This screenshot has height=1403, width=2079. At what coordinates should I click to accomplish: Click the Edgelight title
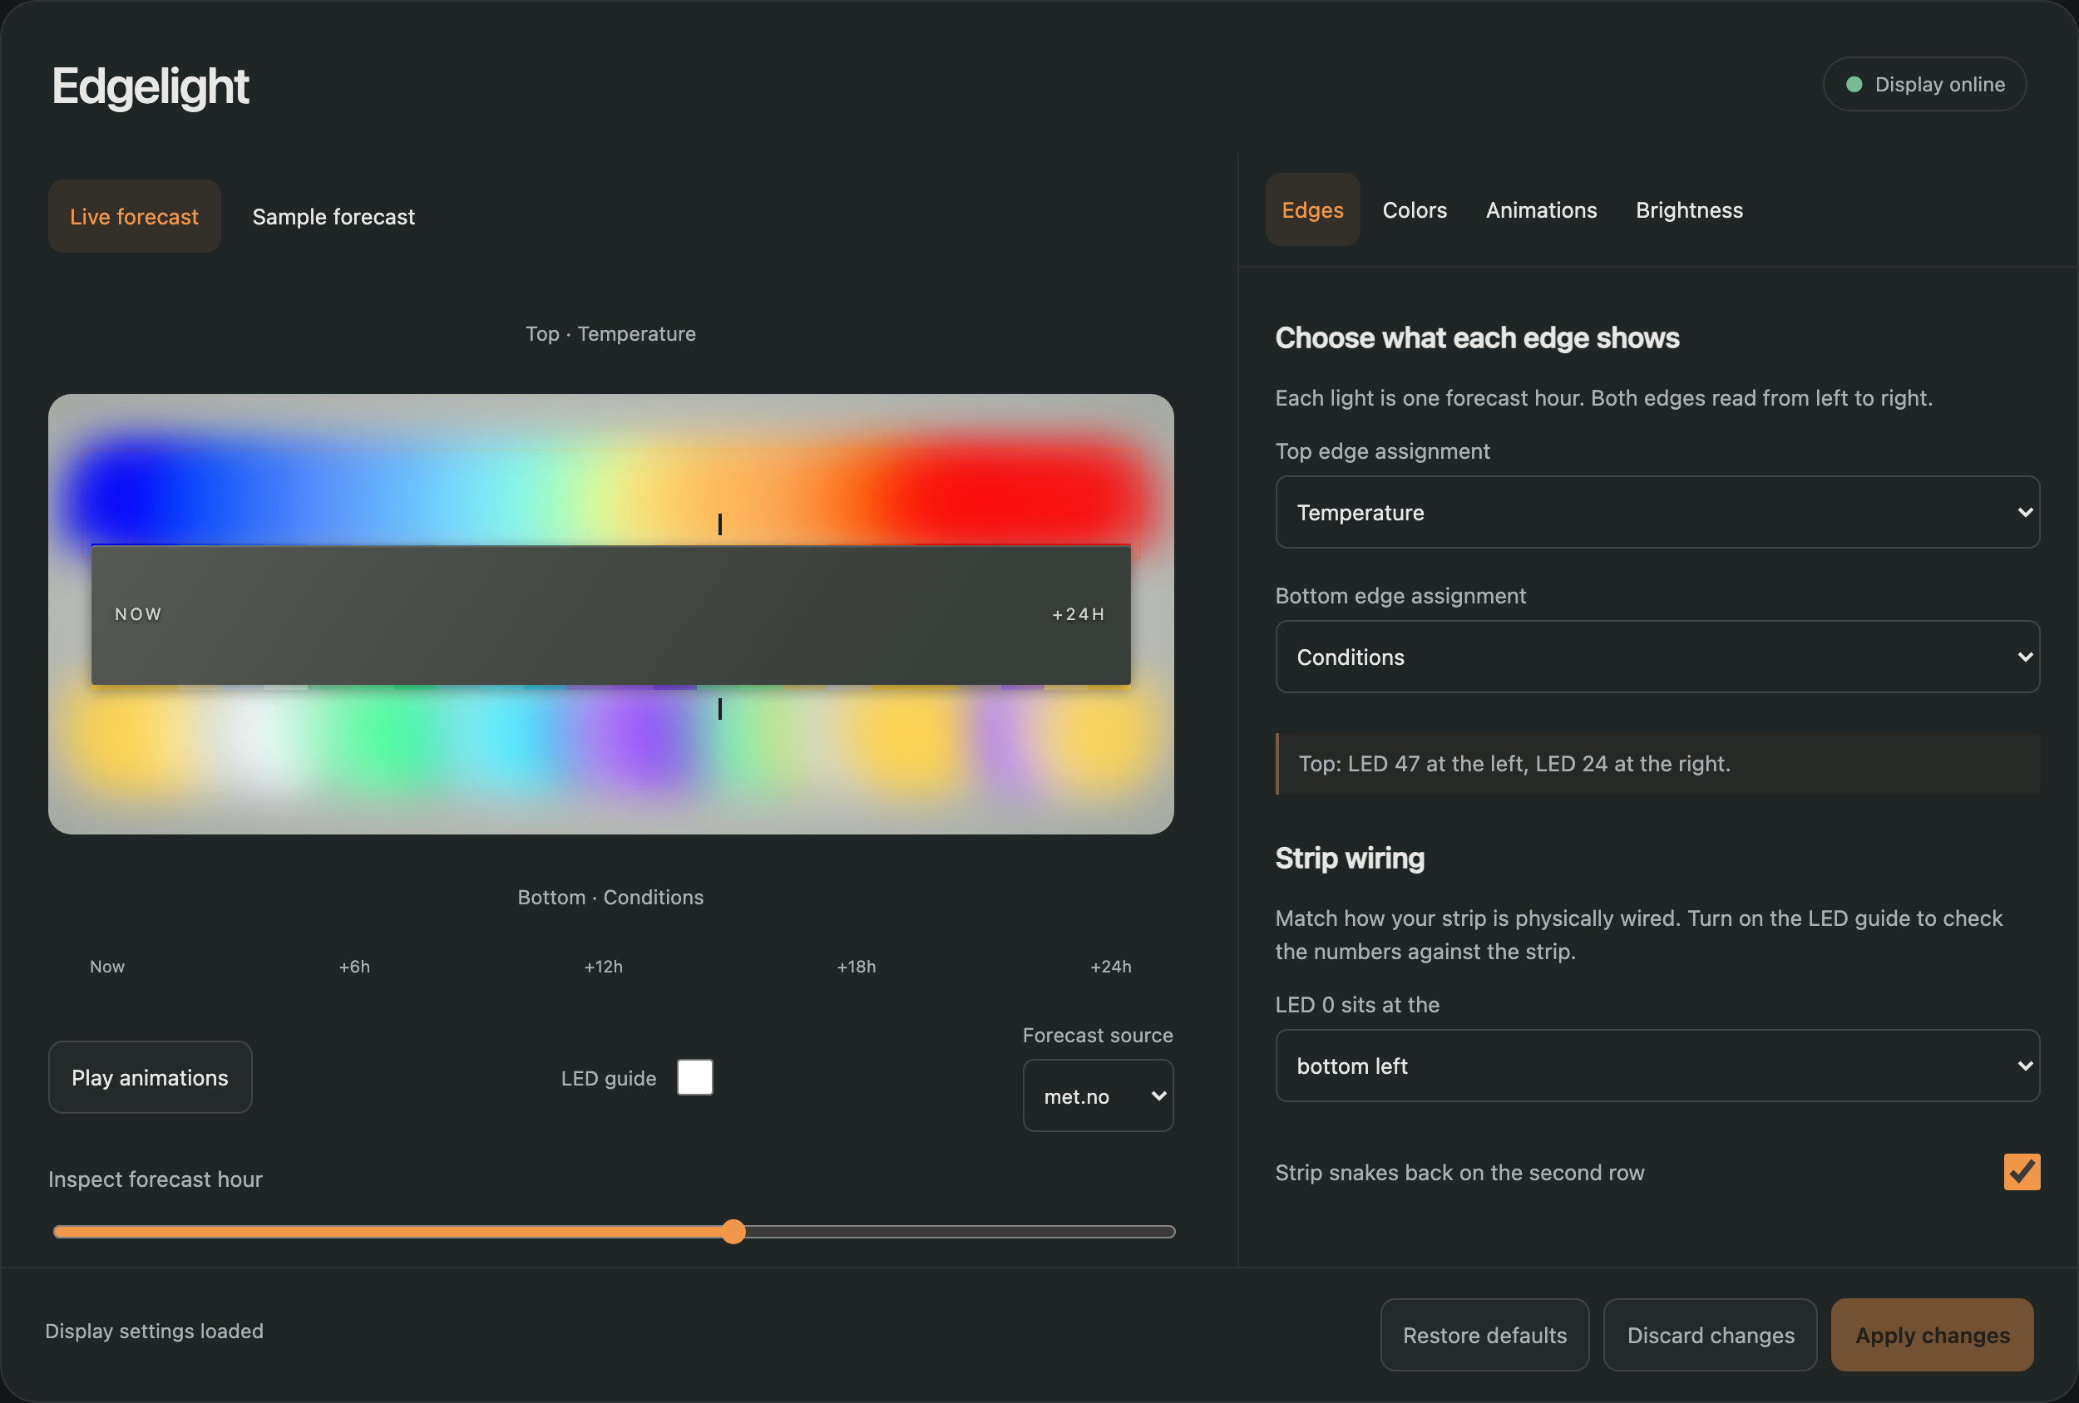coord(151,86)
